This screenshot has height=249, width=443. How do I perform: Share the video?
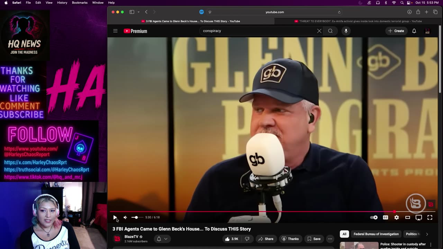tap(266, 239)
